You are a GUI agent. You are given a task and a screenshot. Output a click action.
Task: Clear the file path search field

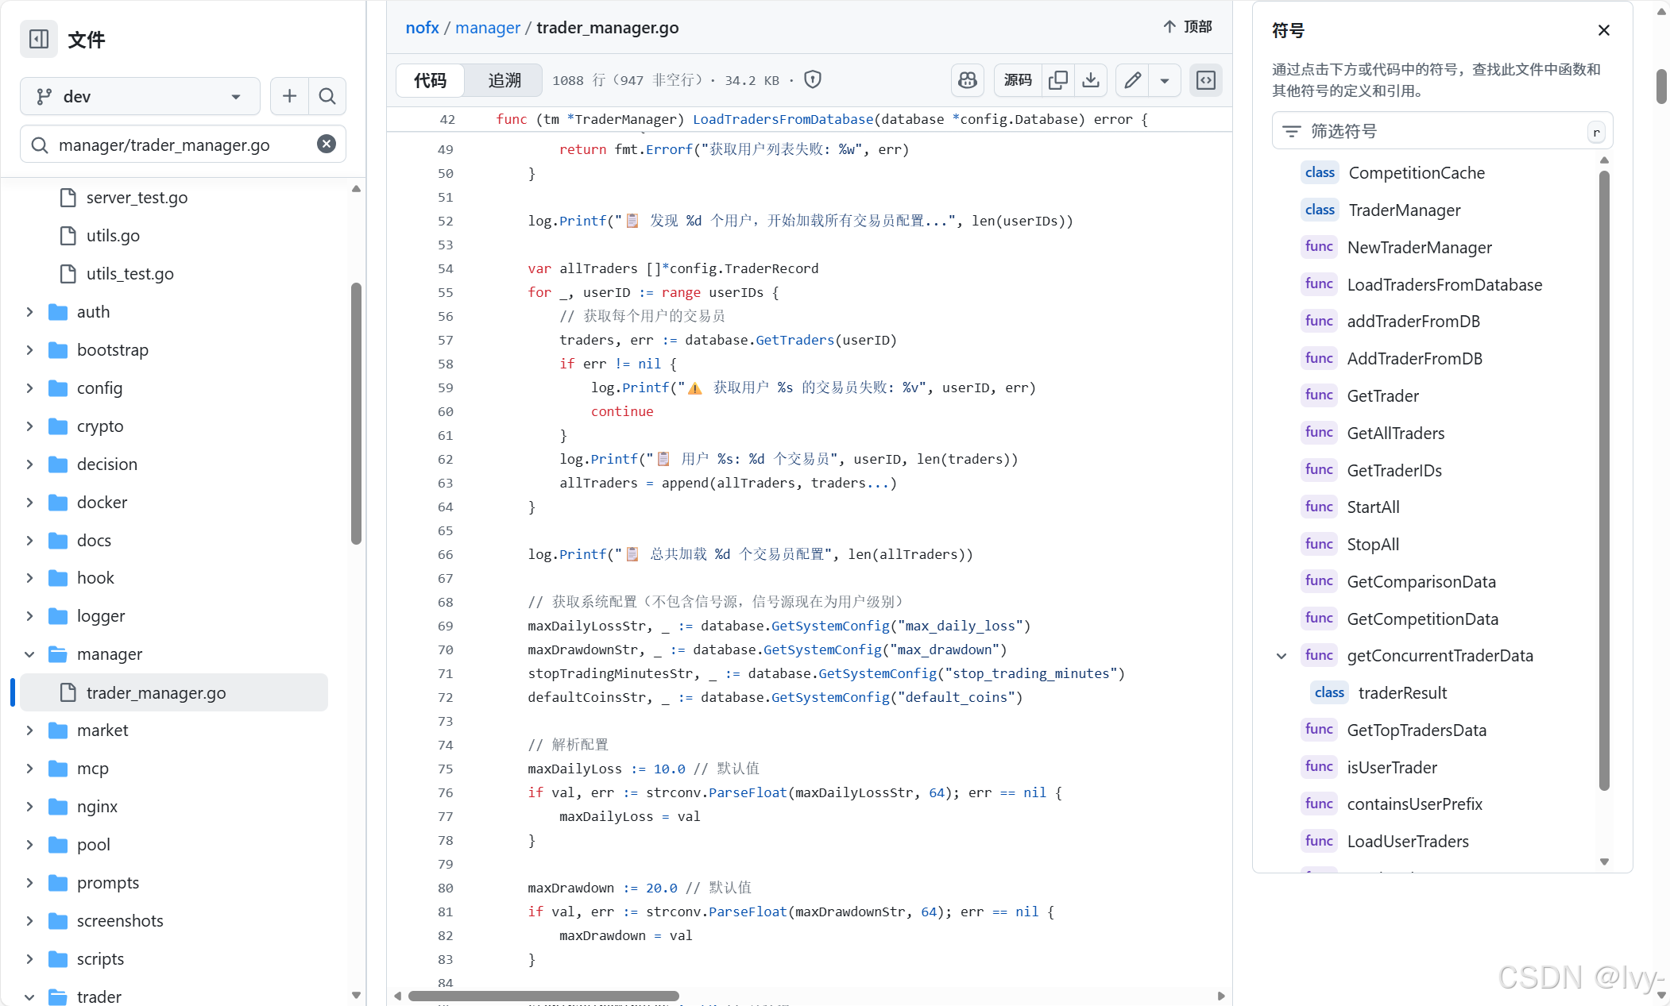pyautogui.click(x=326, y=144)
